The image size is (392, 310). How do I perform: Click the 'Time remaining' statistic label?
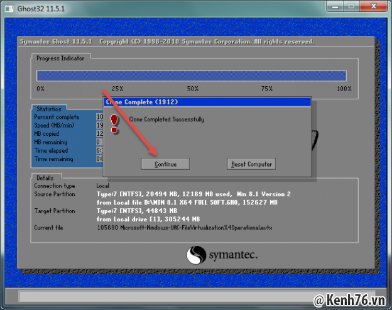[54, 159]
